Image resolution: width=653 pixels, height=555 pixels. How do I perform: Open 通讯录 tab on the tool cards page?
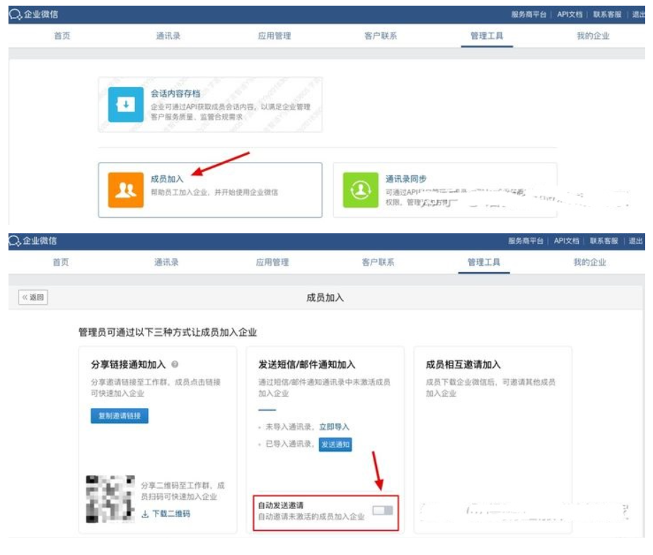tap(168, 36)
